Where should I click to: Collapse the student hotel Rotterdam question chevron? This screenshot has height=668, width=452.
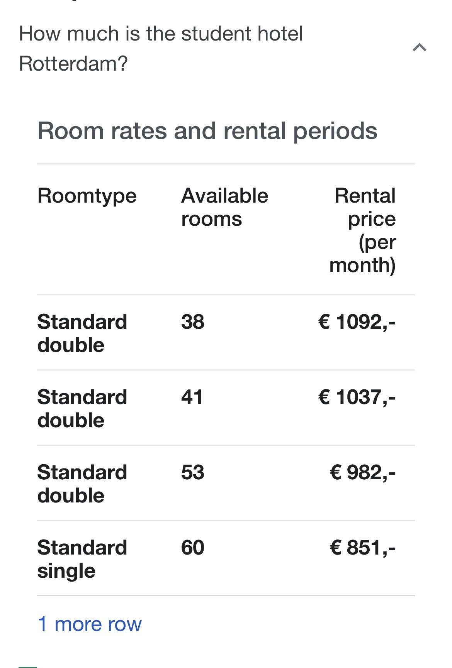point(419,48)
